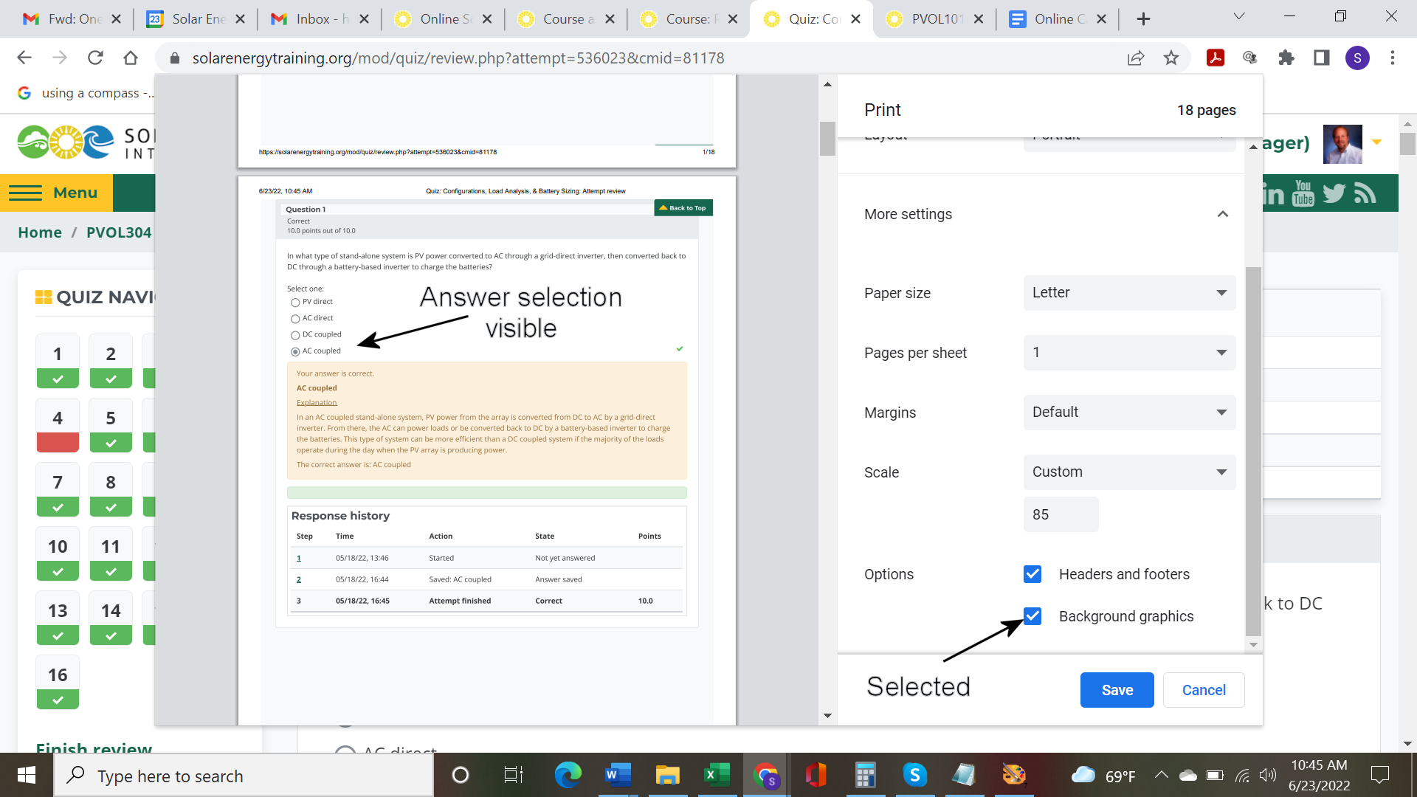
Task: Click the share page icon in address bar
Action: click(x=1136, y=58)
